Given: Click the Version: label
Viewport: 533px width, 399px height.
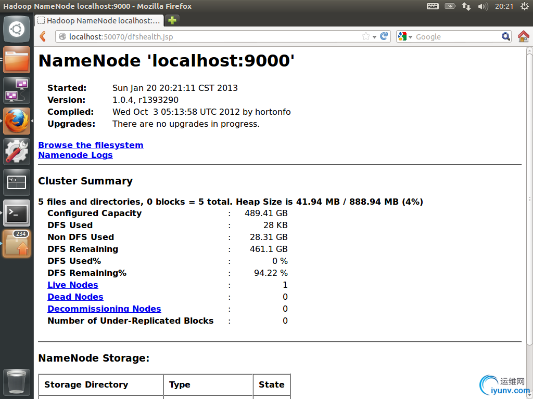Looking at the screenshot, I should tap(67, 100).
